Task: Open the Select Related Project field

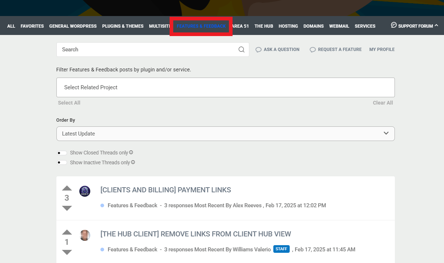Action: [226, 87]
